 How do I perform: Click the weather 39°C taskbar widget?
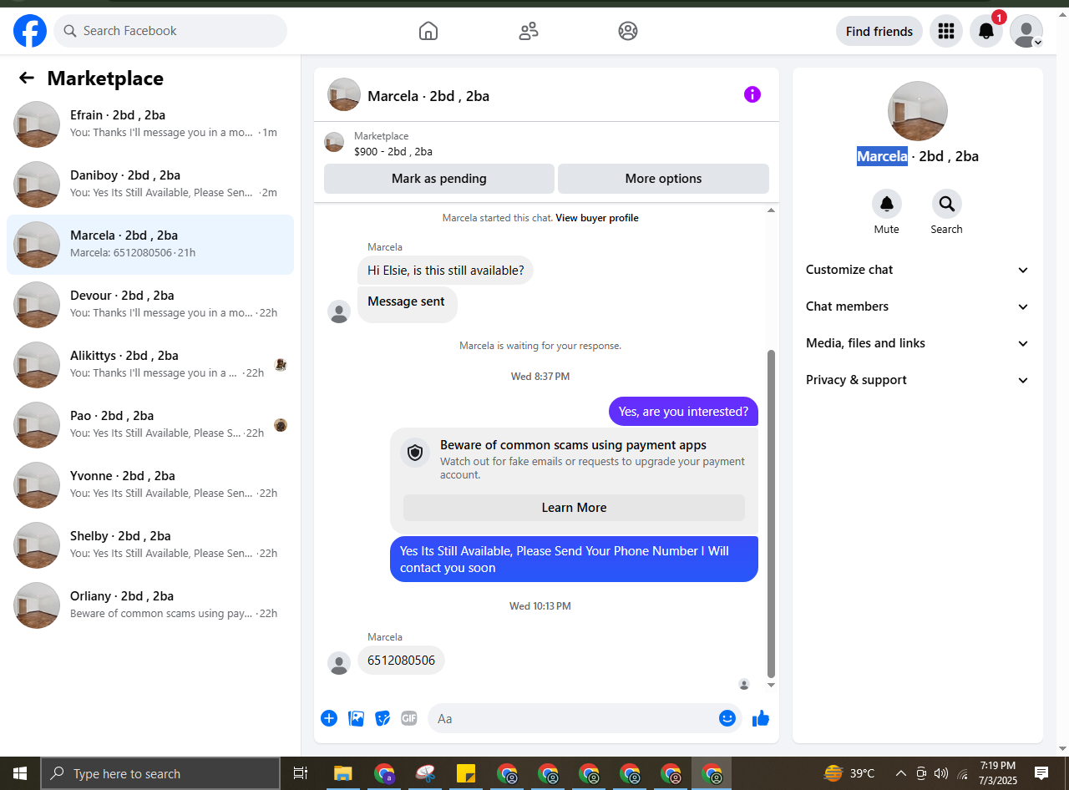[849, 773]
